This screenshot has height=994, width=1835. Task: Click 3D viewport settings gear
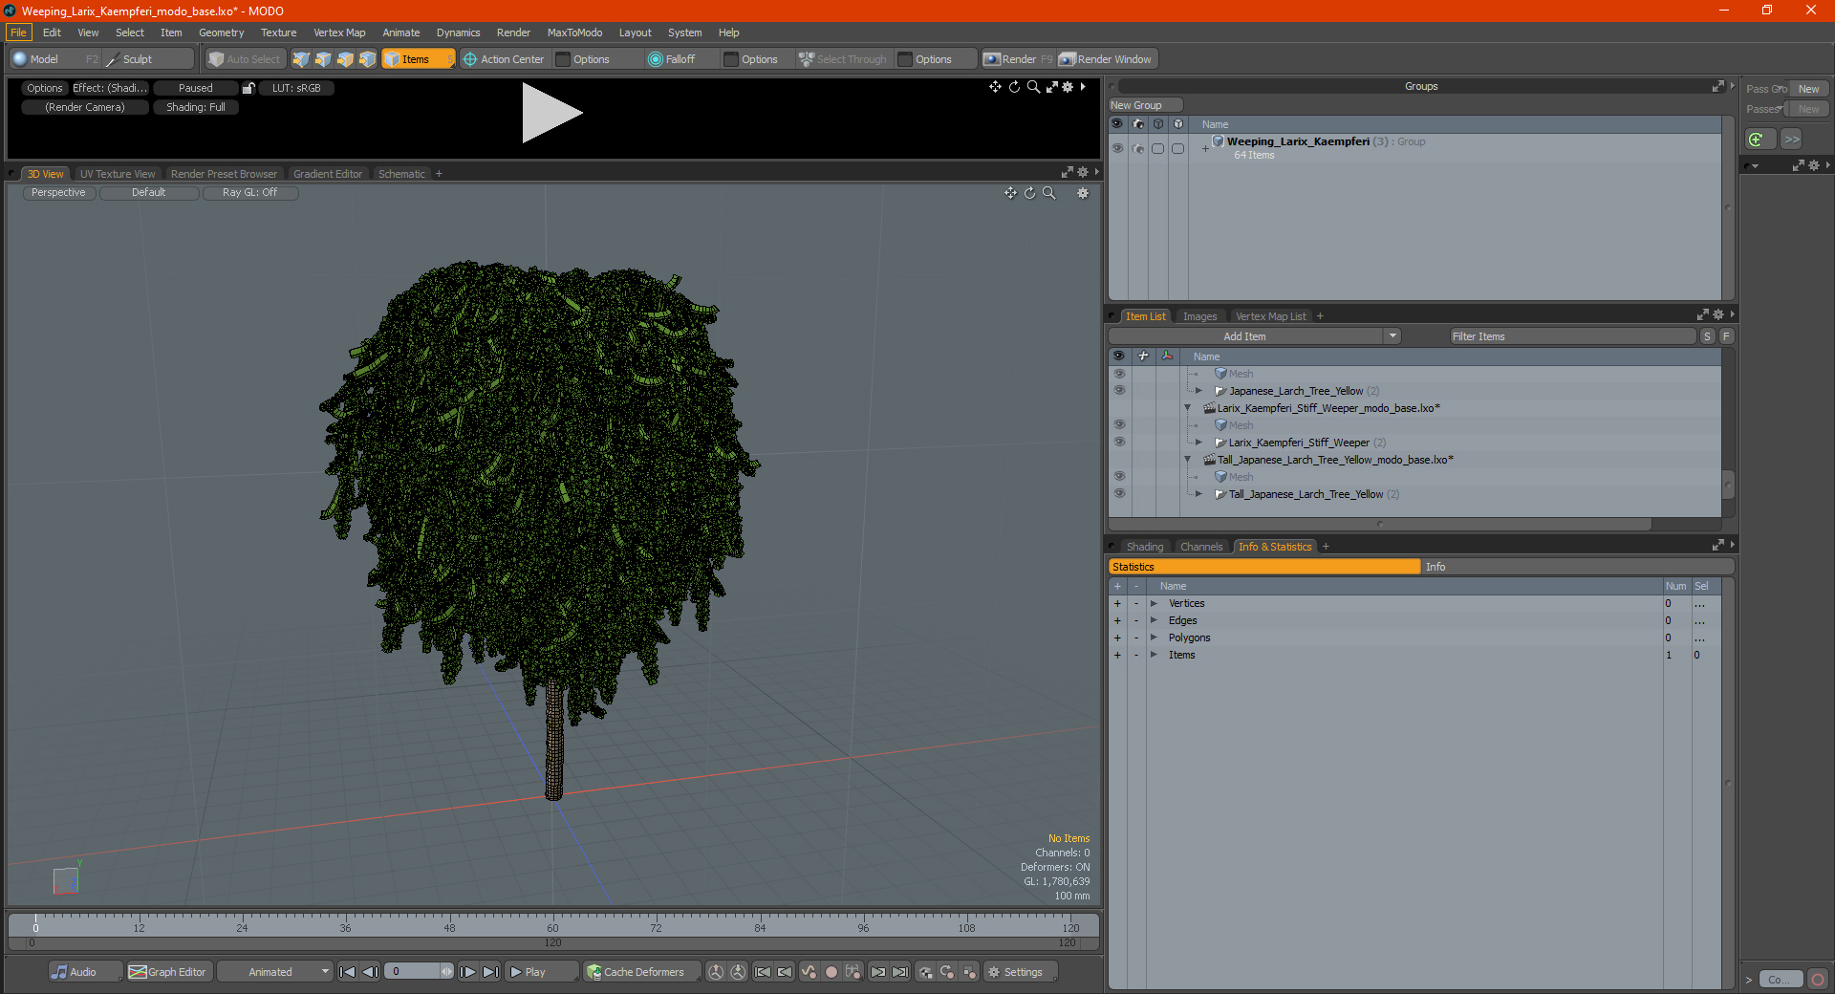point(1083,193)
